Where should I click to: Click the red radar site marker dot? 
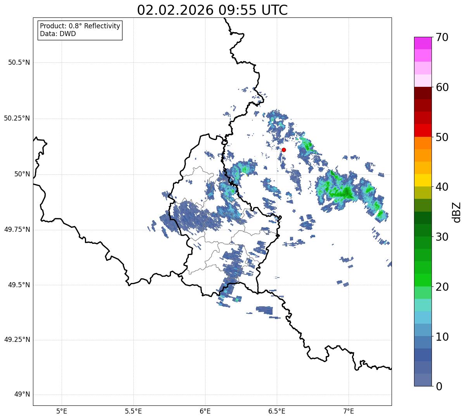point(284,150)
